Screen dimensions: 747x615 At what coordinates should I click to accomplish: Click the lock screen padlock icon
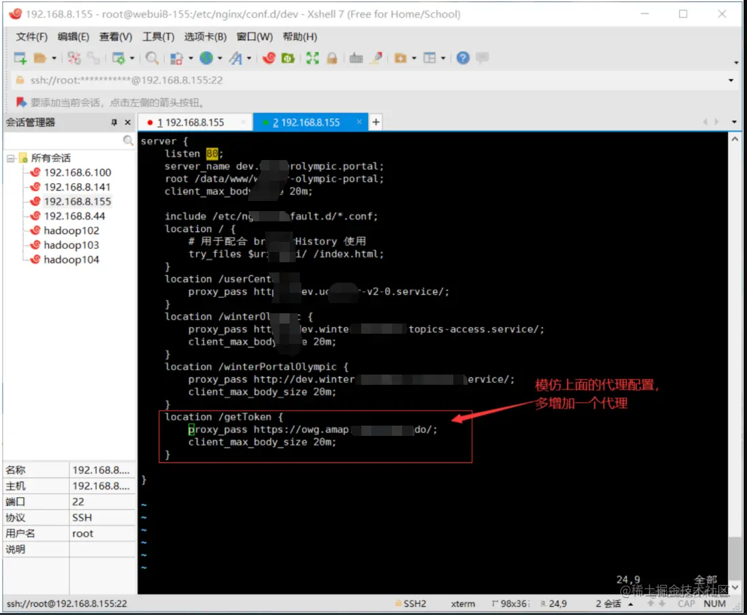tap(332, 58)
